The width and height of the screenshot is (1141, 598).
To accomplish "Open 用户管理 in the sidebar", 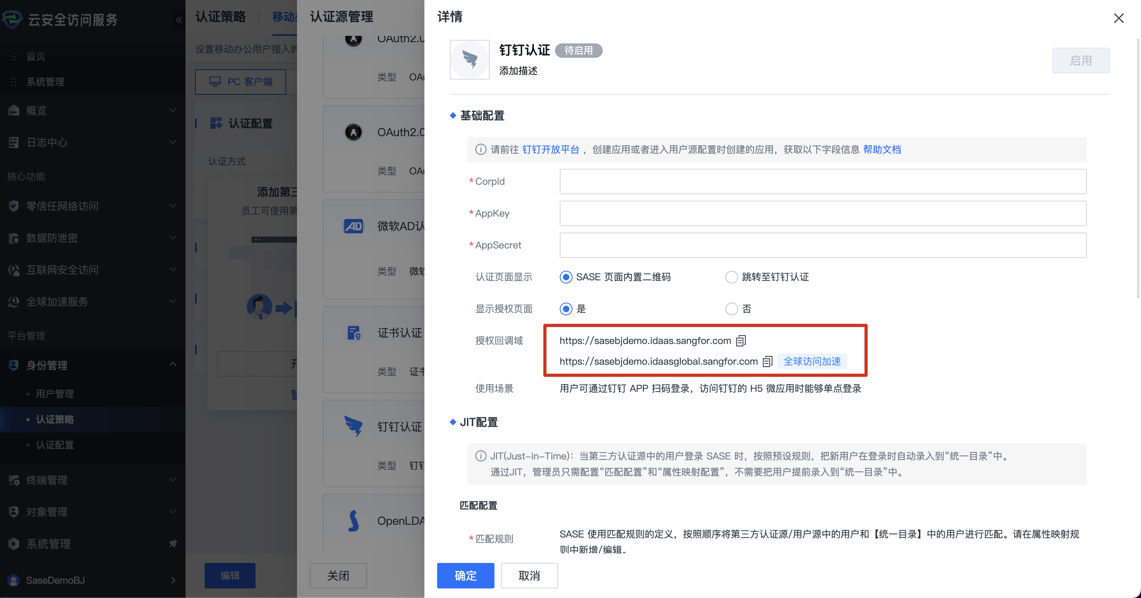I will click(55, 394).
